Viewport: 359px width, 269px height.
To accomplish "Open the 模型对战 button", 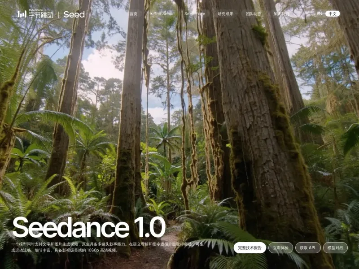I will (335, 247).
